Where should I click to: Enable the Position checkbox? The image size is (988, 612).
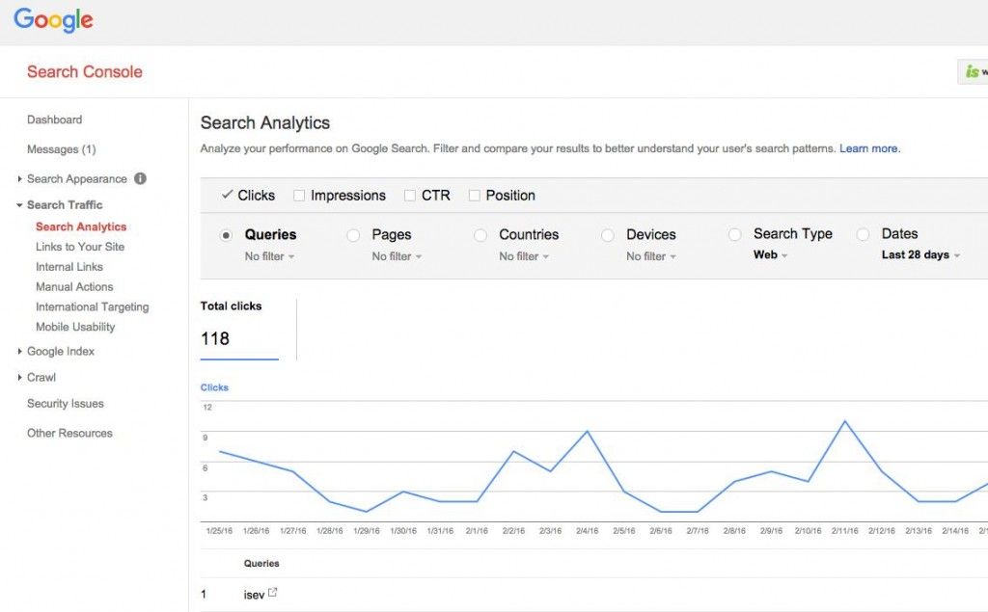(x=474, y=195)
